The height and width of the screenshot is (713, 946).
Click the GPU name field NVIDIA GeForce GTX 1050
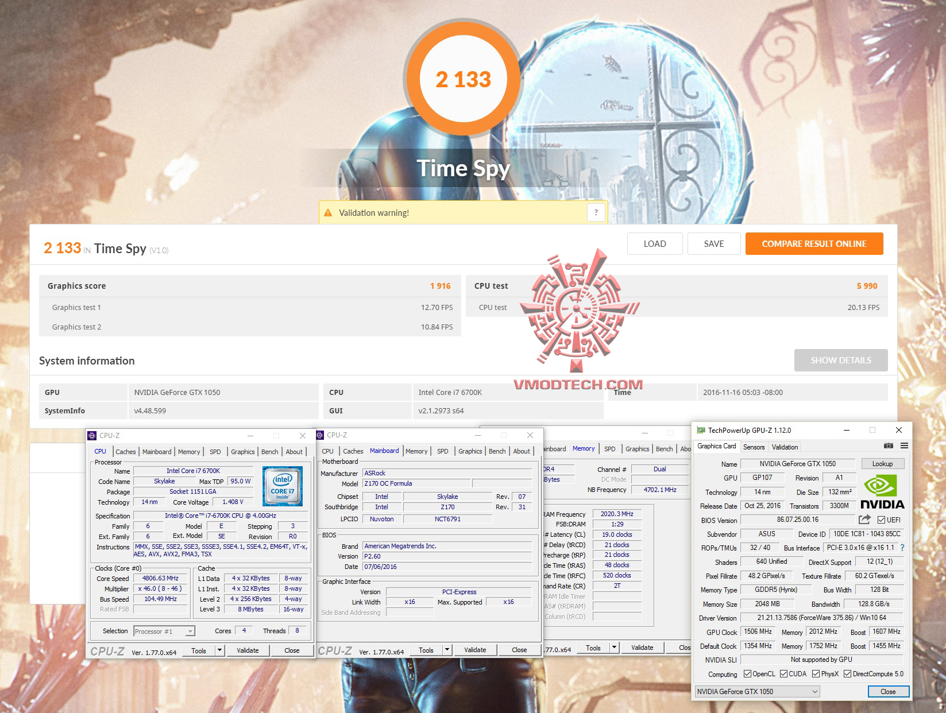[798, 464]
